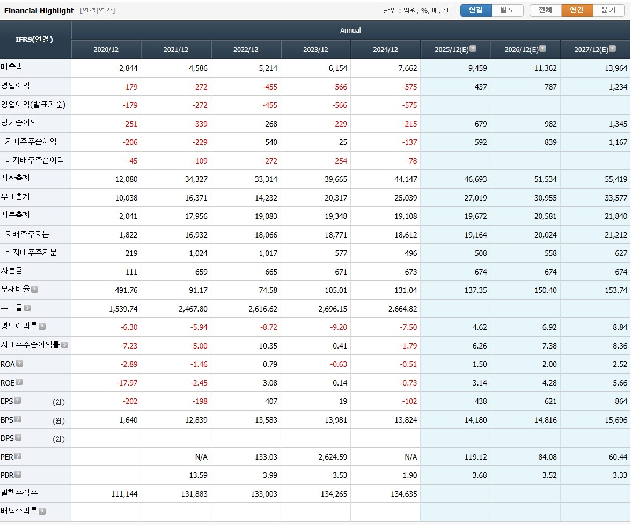Click the 2024/12 매출액 value 7,662
Viewport: 632px width, 525px height.
[x=408, y=68]
